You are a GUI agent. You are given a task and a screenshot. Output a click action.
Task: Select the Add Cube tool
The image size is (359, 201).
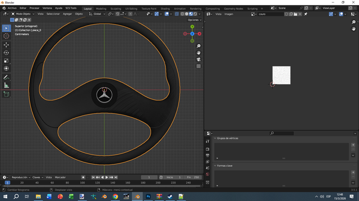[6, 94]
